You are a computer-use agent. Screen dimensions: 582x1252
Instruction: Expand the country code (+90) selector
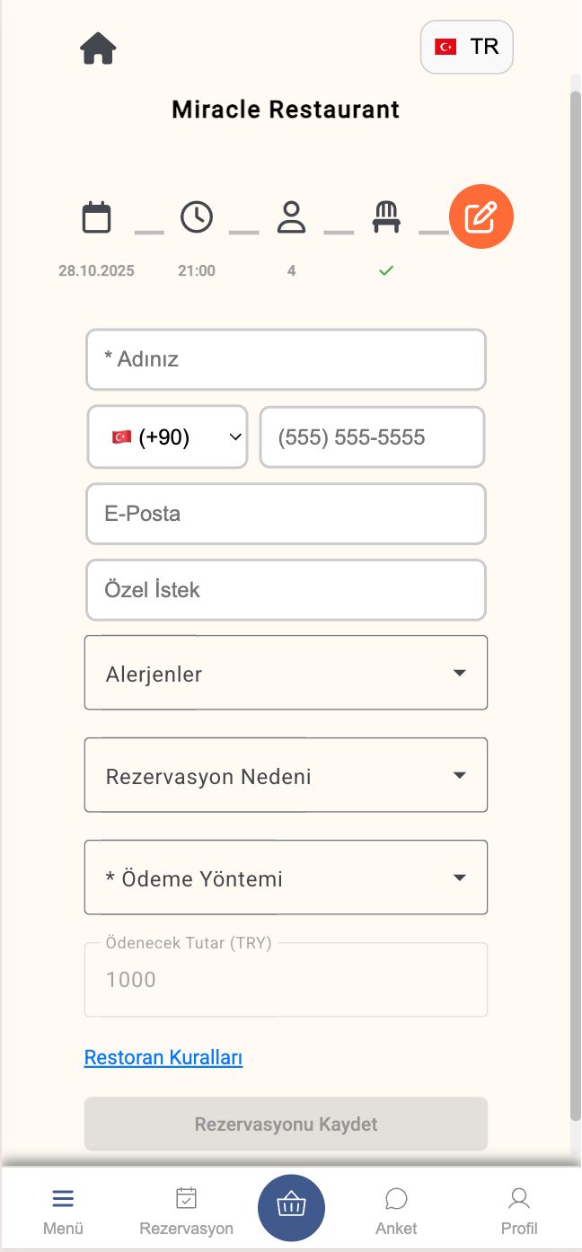coord(167,437)
